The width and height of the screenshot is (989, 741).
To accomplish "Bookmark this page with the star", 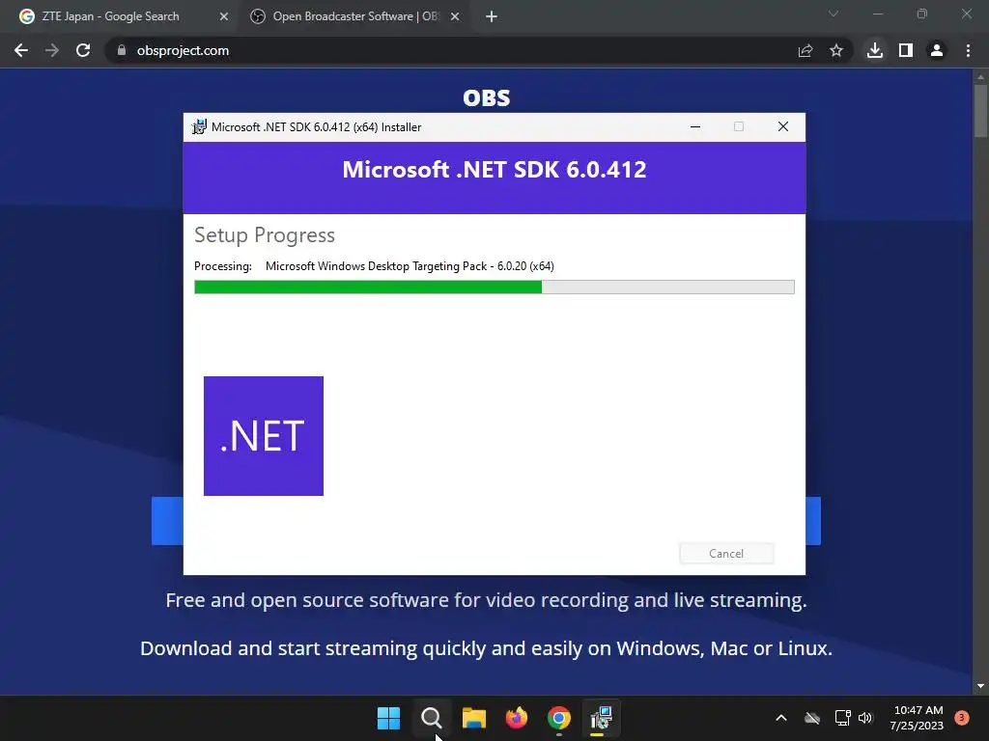I will pos(836,50).
